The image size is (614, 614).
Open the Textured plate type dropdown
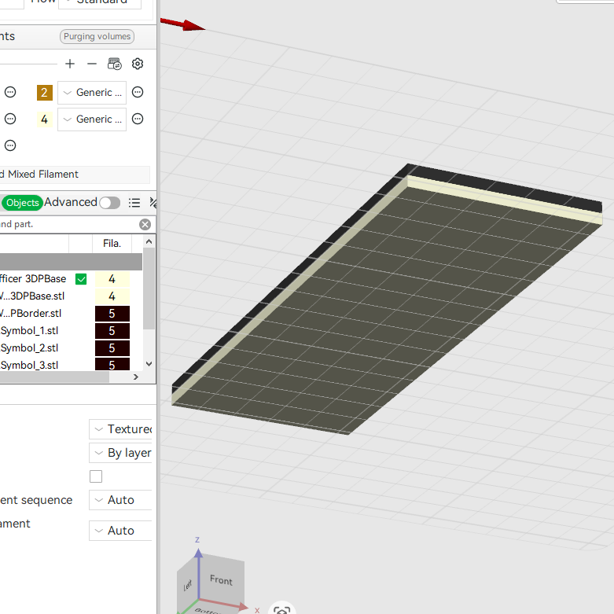(120, 429)
